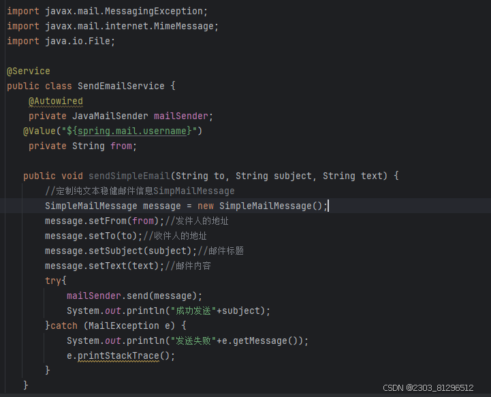Click the 发件人的地址 comment
This screenshot has height=397, width=491.
197,221
